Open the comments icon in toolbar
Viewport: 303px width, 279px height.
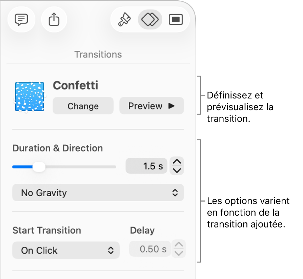21,20
